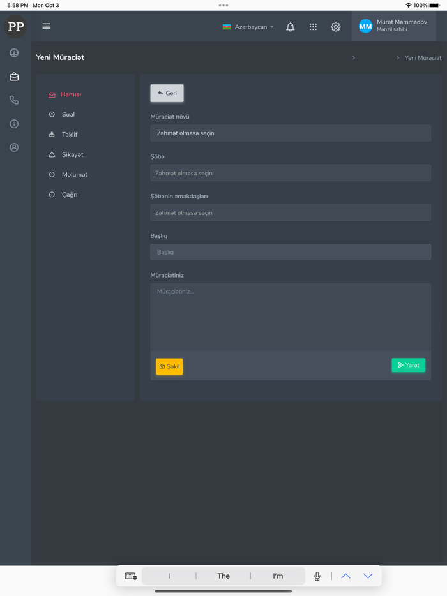Screen dimensions: 447x596
Task: Select the Şikayət category
Action: pos(66,154)
